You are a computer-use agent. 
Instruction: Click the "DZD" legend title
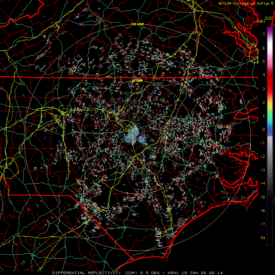(x=268, y=18)
